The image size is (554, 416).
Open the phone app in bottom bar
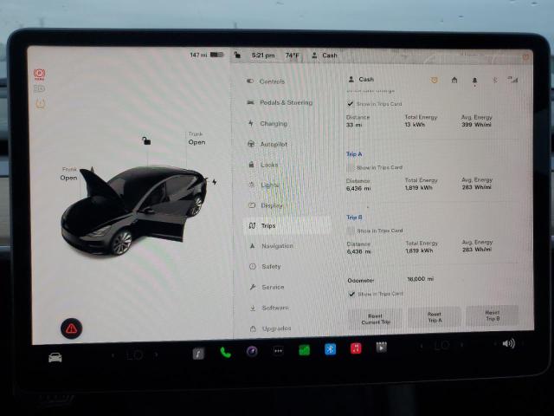point(225,353)
